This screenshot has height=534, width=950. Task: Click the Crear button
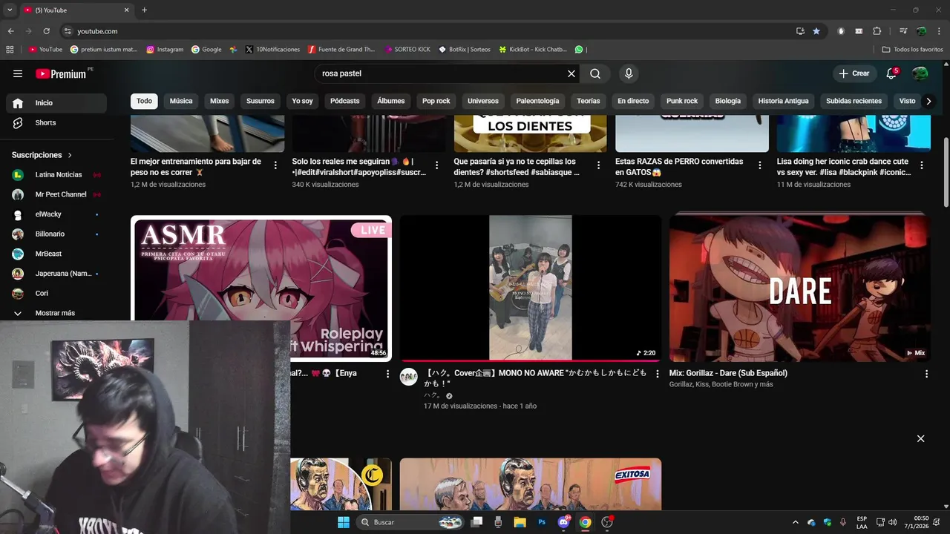pyautogui.click(x=854, y=73)
